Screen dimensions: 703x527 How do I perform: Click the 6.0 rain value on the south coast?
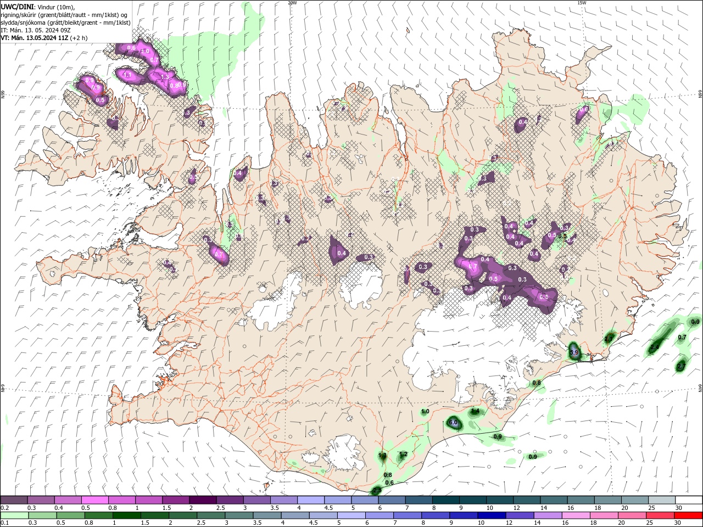point(453,423)
